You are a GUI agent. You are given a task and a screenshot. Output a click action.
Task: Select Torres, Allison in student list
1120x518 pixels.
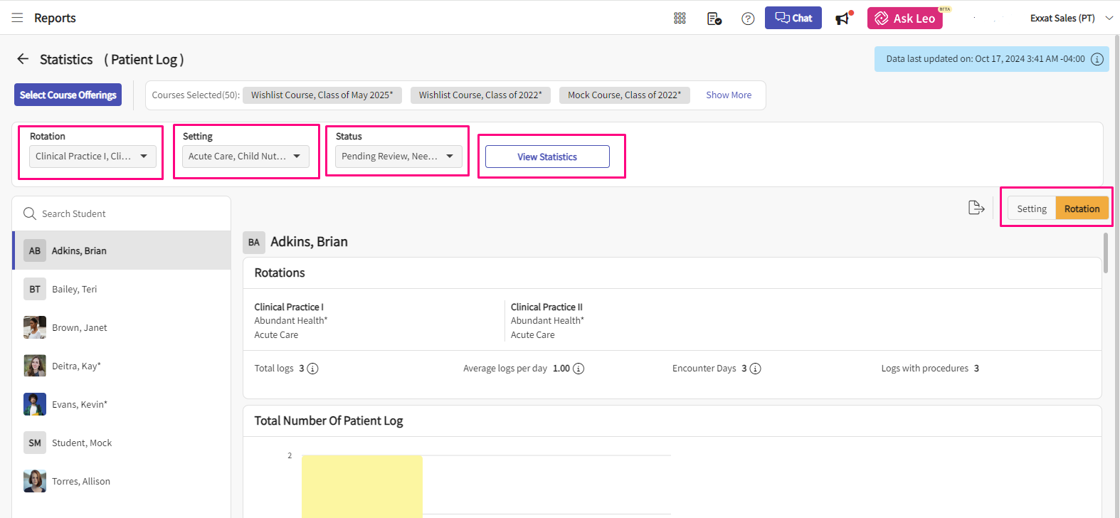(81, 482)
